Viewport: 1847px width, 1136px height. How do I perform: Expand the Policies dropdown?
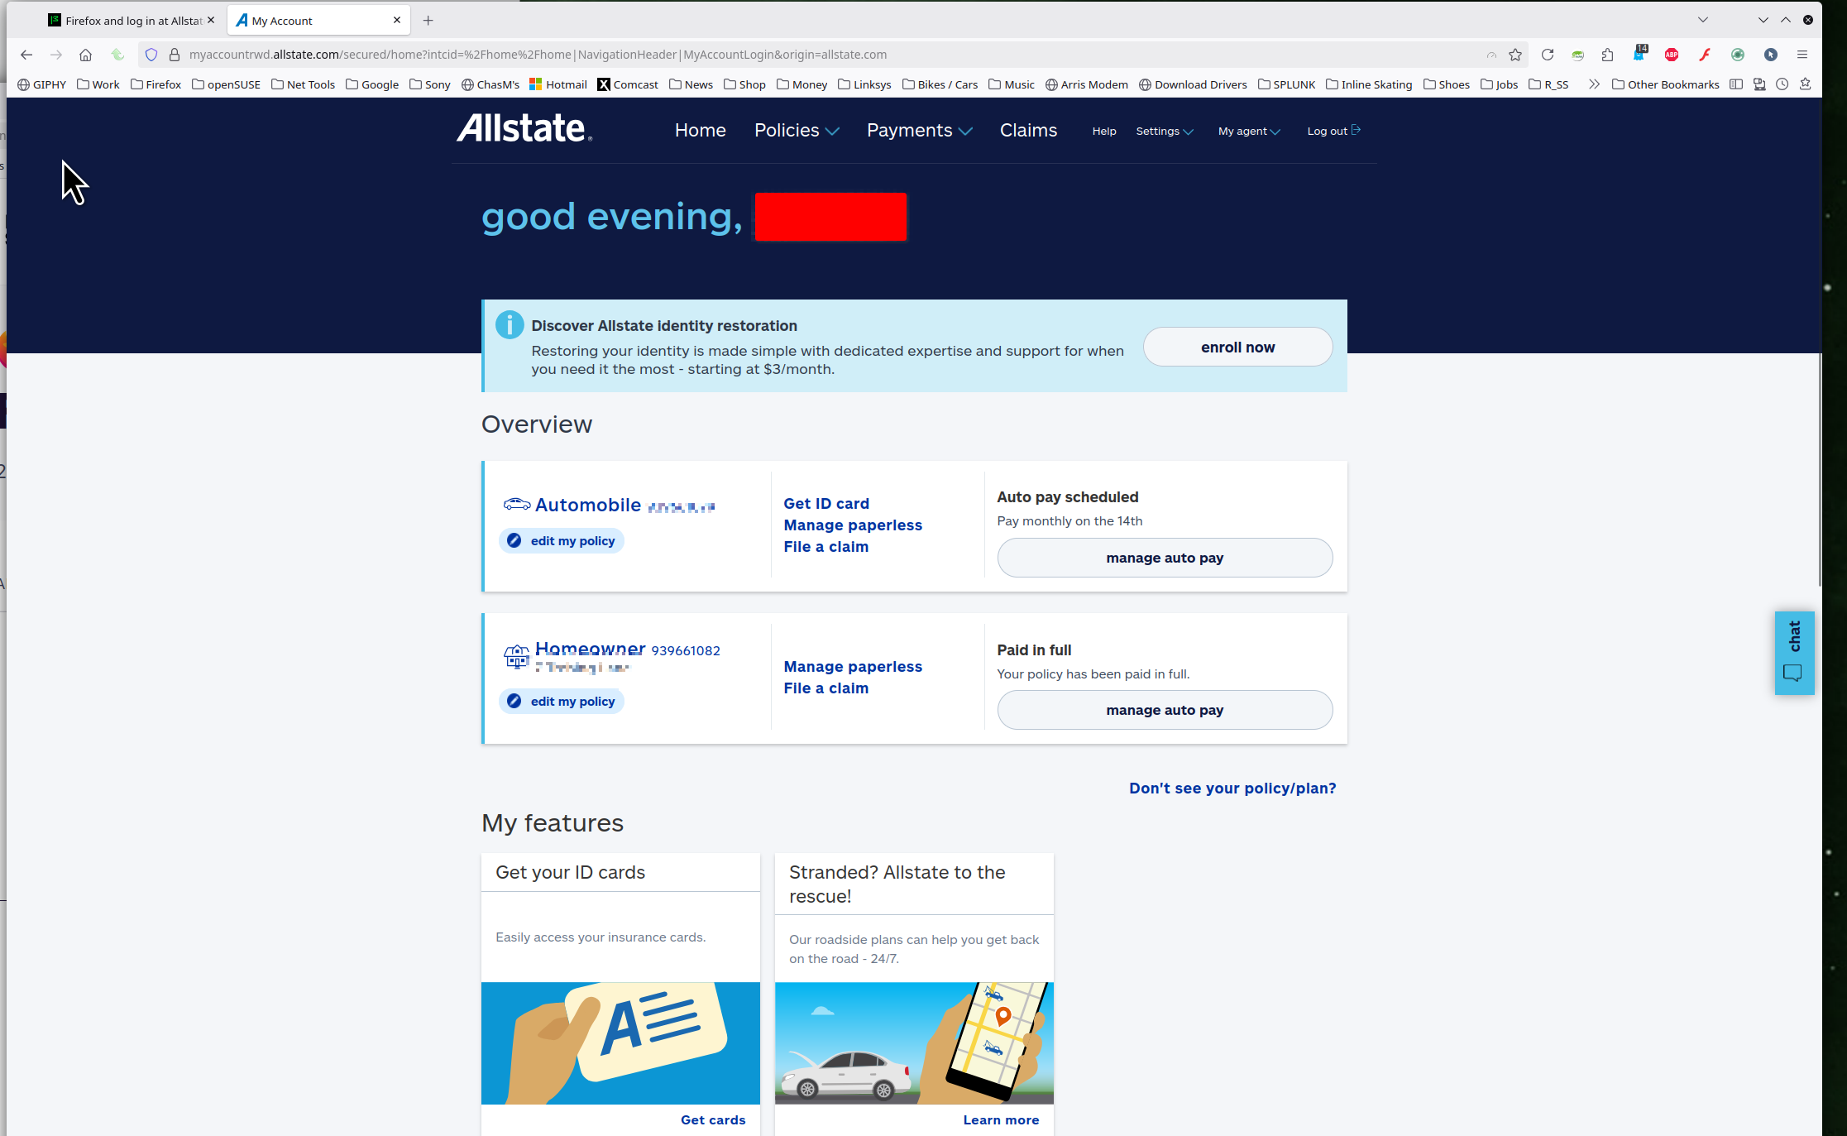[x=796, y=131]
